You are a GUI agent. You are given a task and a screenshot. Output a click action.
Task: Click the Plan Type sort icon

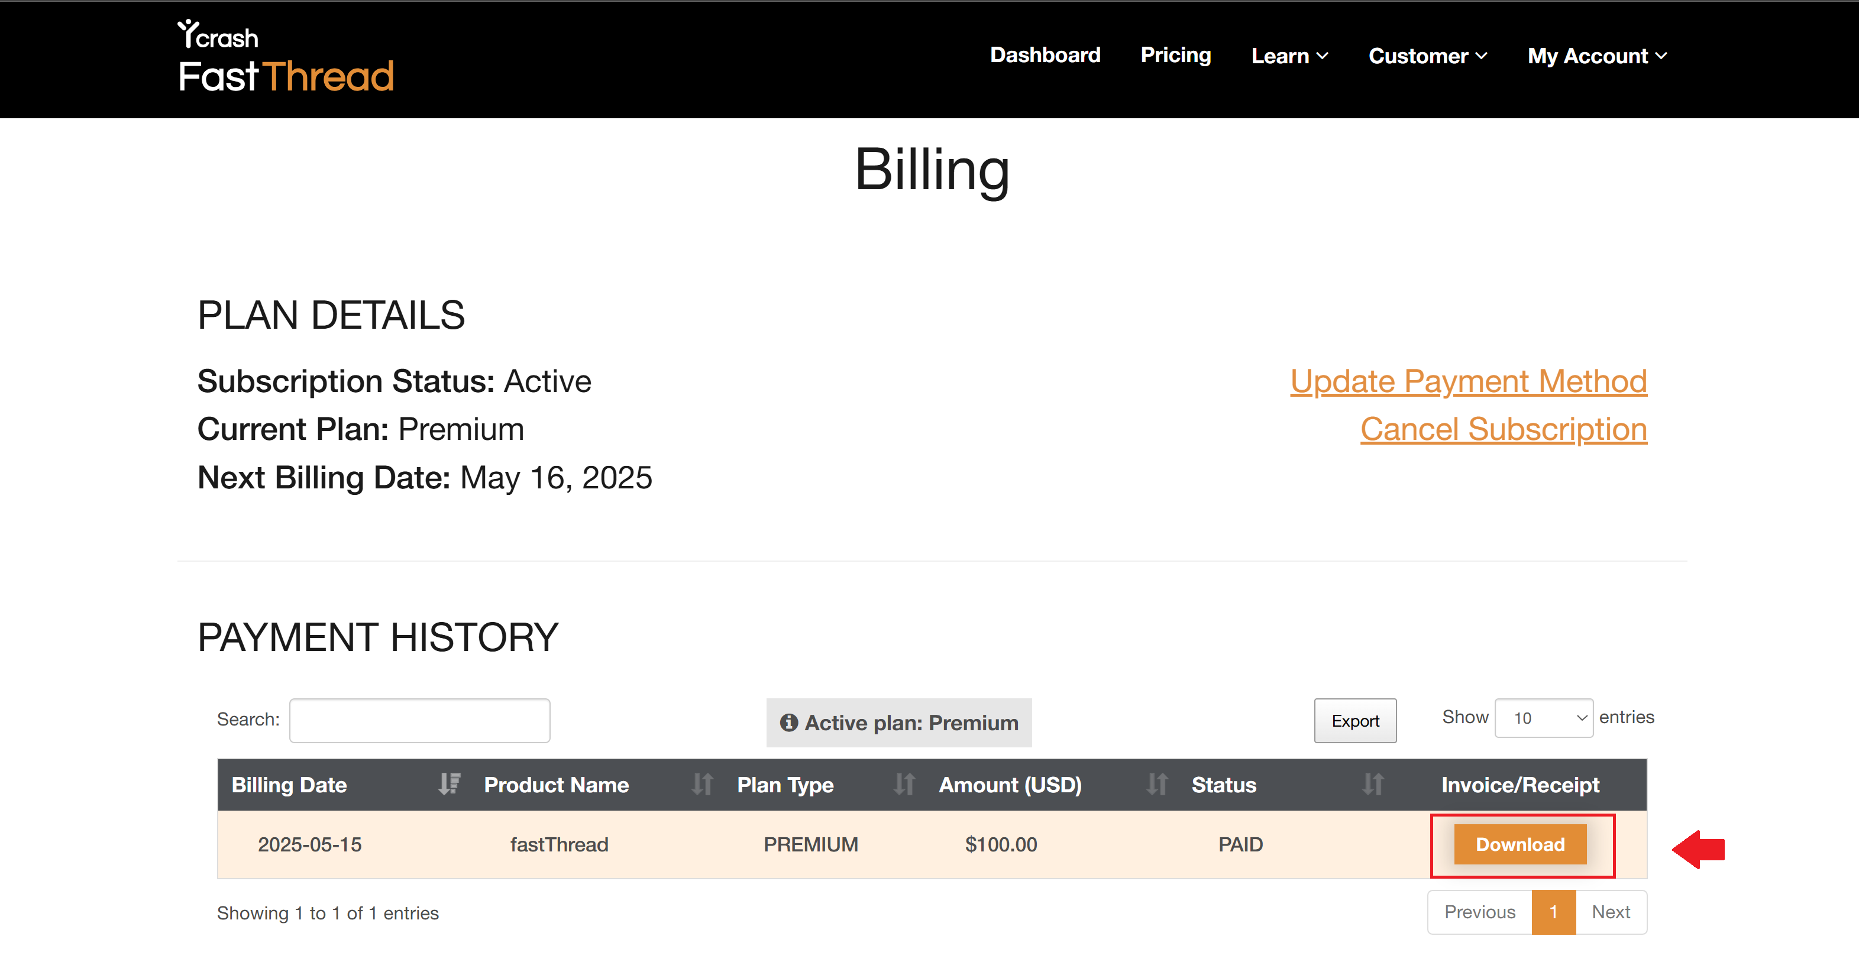point(904,784)
